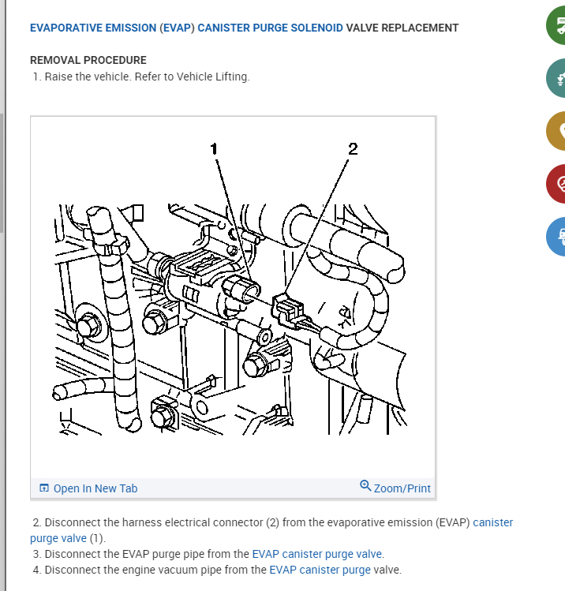Image resolution: width=565 pixels, height=591 pixels.
Task: Click the EVAP link in the title
Action: 177,28
